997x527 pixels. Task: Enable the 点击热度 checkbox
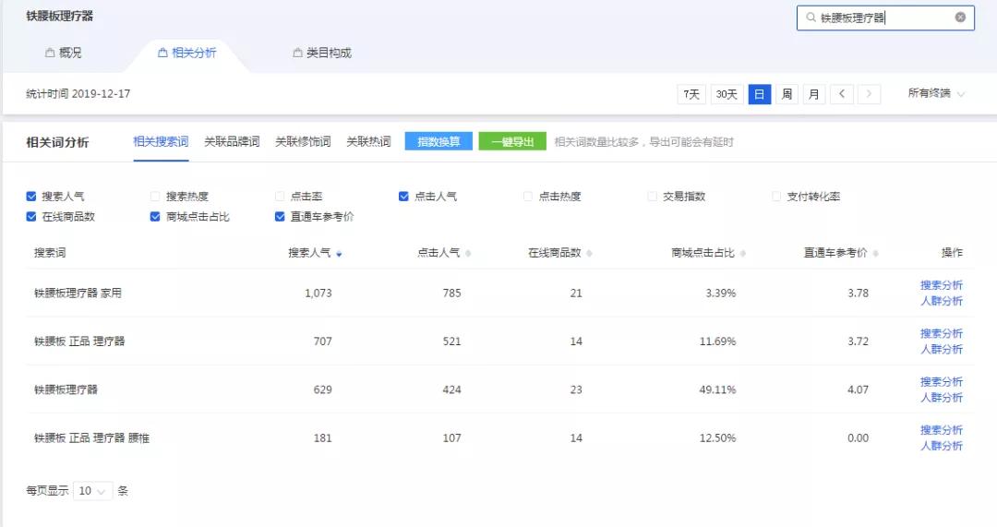[528, 197]
